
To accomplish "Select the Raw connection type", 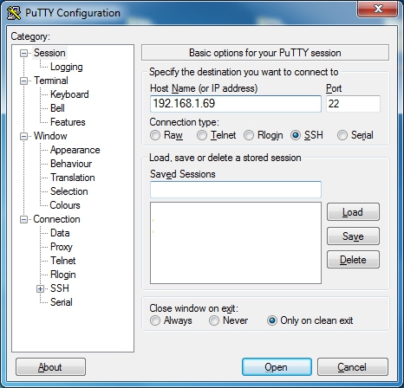I will [x=155, y=135].
